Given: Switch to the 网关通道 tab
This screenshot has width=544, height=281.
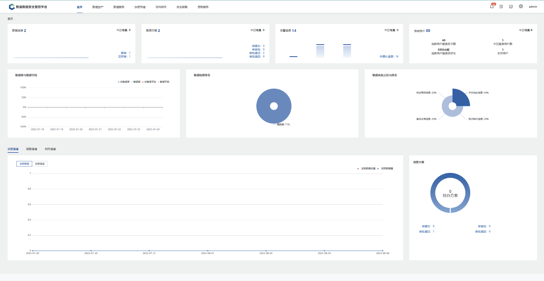Looking at the screenshot, I should (50, 149).
